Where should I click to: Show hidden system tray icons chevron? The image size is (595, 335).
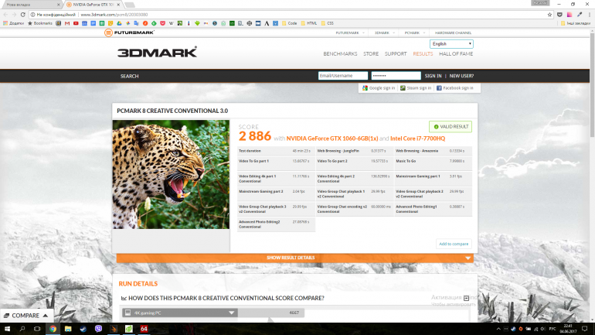coord(498,329)
